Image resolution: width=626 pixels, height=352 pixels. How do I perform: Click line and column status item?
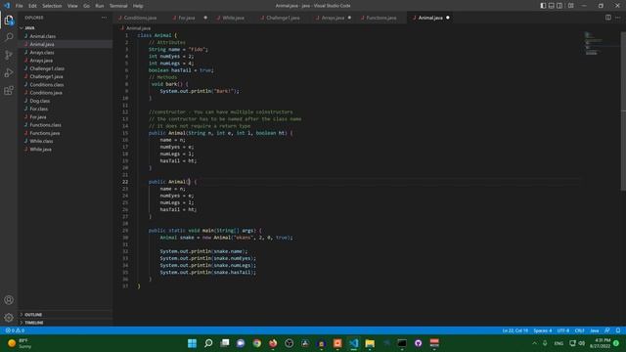pyautogui.click(x=515, y=330)
